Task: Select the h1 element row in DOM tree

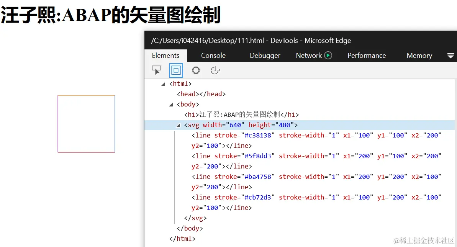Action: [x=242, y=115]
